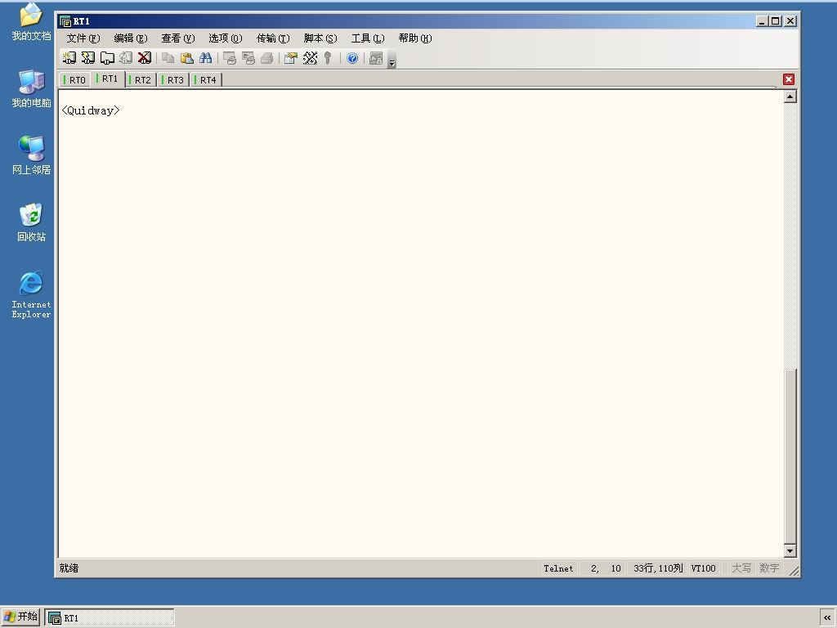Image resolution: width=837 pixels, height=628 pixels.
Task: Click the terminal scrollbar up arrow
Action: 790,96
